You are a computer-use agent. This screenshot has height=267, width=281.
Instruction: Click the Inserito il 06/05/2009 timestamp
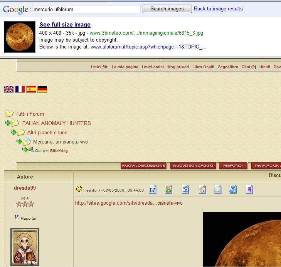coord(113,190)
